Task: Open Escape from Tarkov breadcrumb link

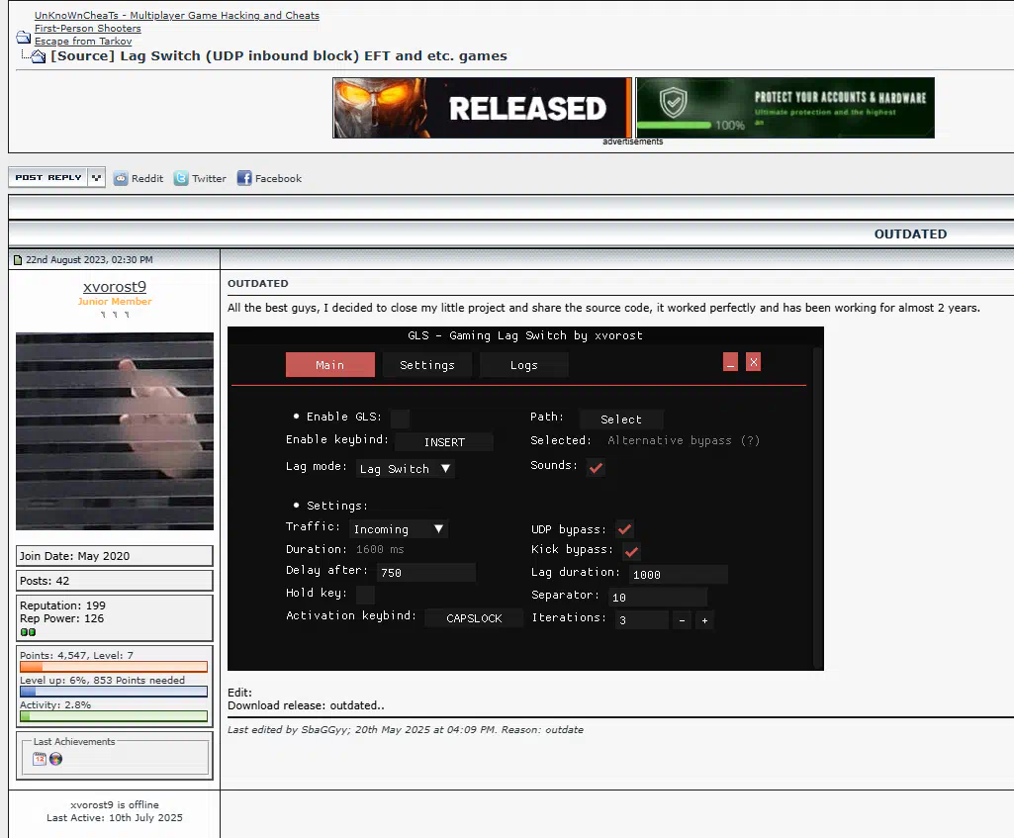Action: point(83,42)
